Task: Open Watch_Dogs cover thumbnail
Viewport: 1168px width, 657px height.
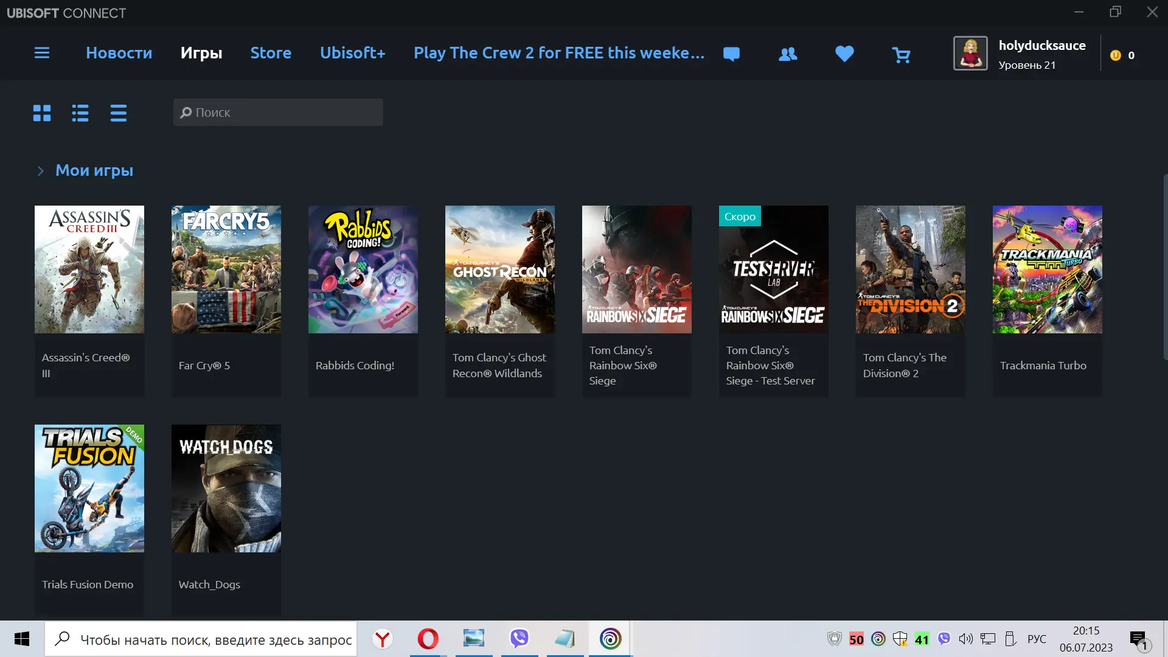Action: coord(226,488)
